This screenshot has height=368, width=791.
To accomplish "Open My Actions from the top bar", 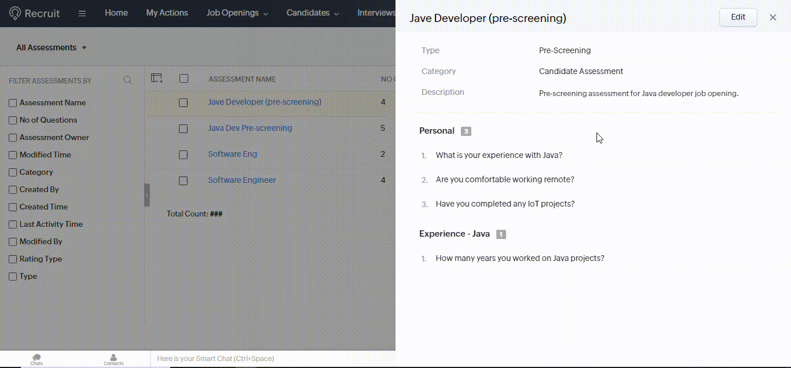I will [x=167, y=12].
